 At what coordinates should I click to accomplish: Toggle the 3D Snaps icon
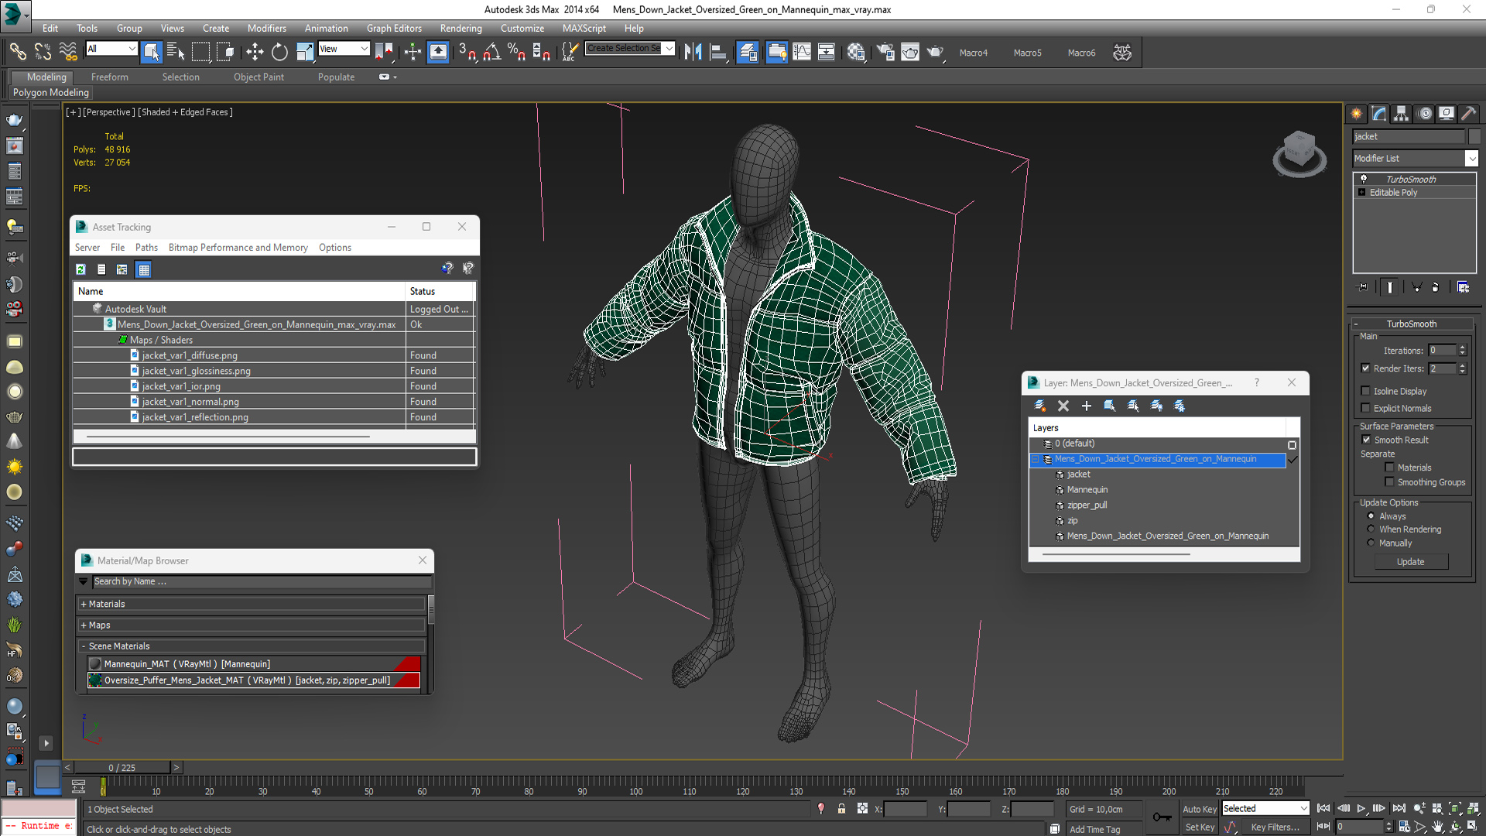coord(467,52)
